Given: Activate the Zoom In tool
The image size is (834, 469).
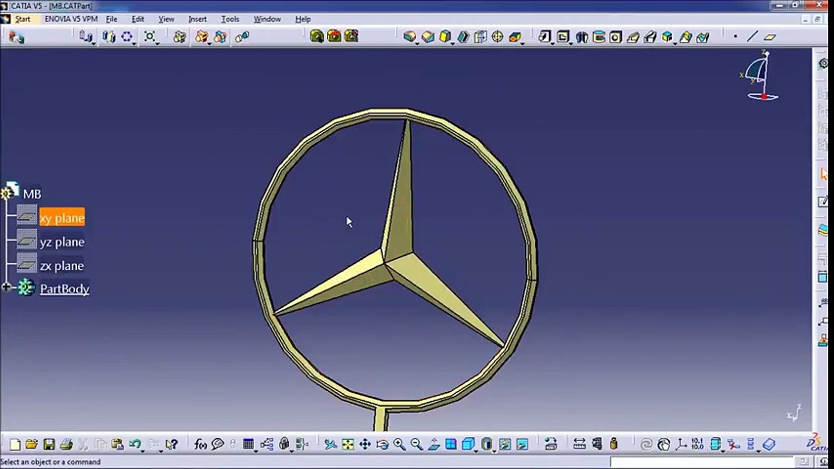Looking at the screenshot, I should click(x=399, y=445).
